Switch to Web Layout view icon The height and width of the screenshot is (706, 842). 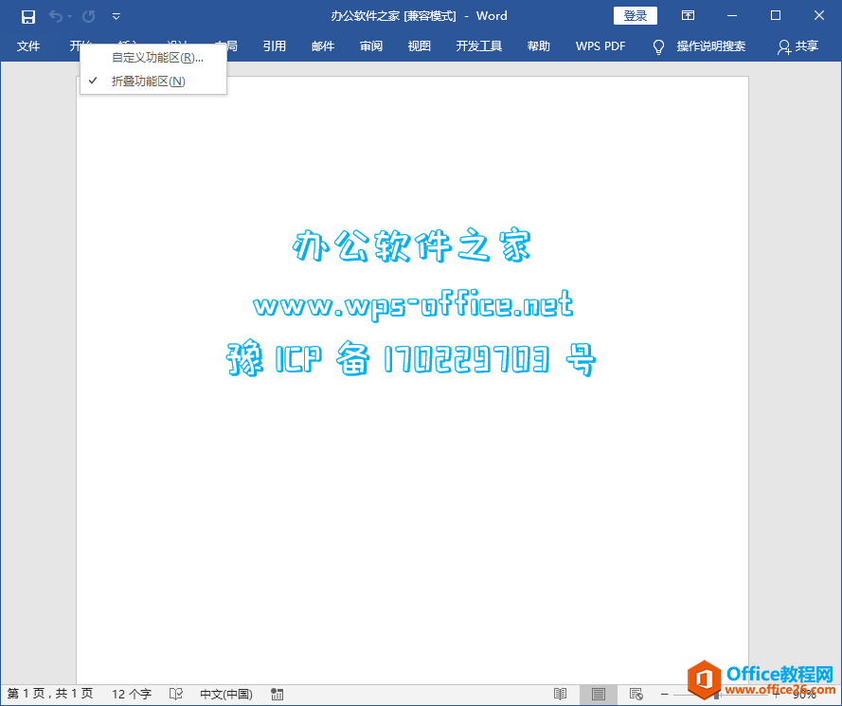coord(636,695)
